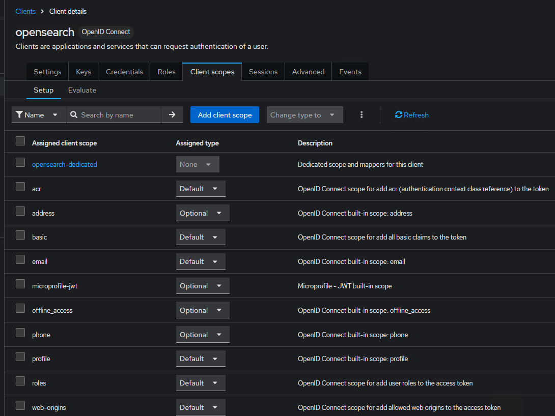Open the Events tab
The image size is (555, 416).
pos(350,72)
